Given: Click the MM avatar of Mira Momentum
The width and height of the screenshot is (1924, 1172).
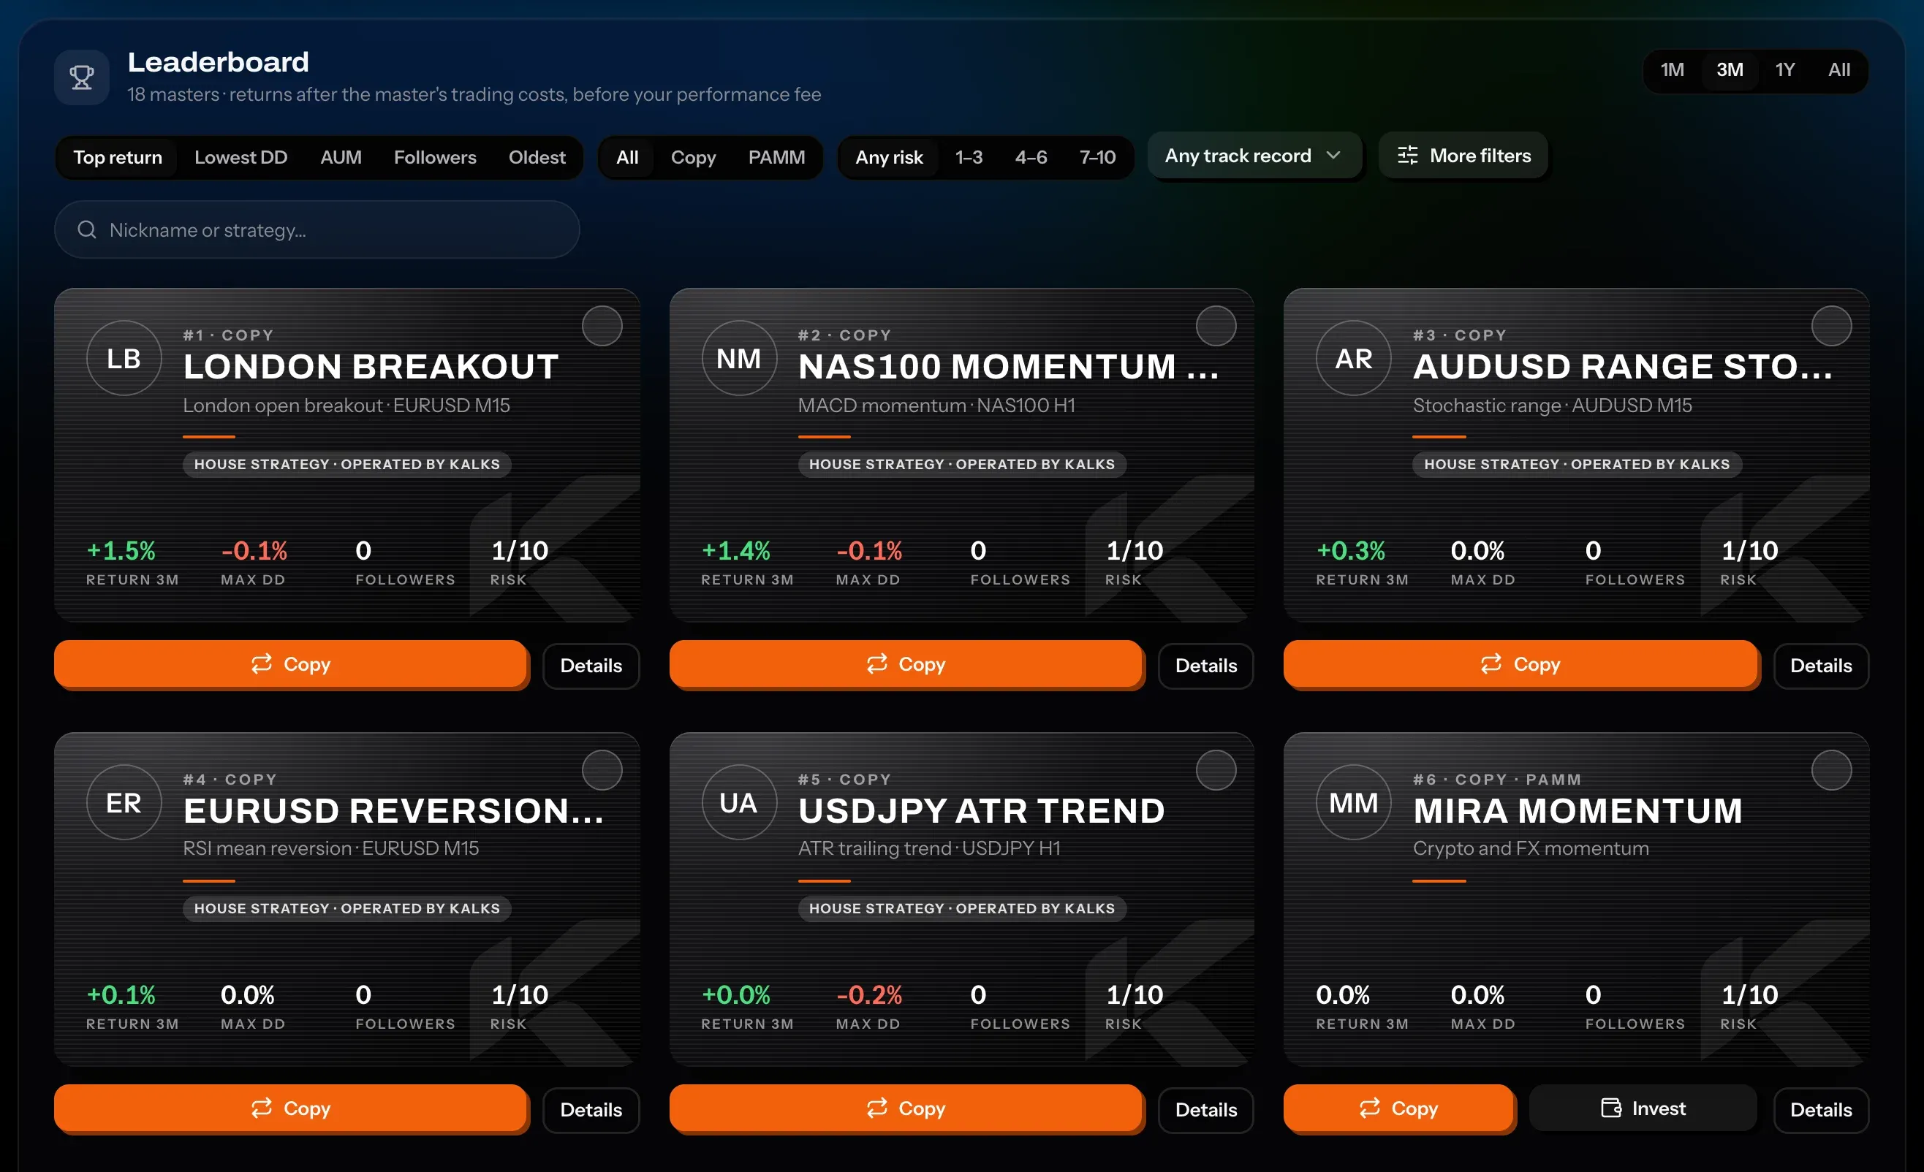Looking at the screenshot, I should click(x=1353, y=802).
